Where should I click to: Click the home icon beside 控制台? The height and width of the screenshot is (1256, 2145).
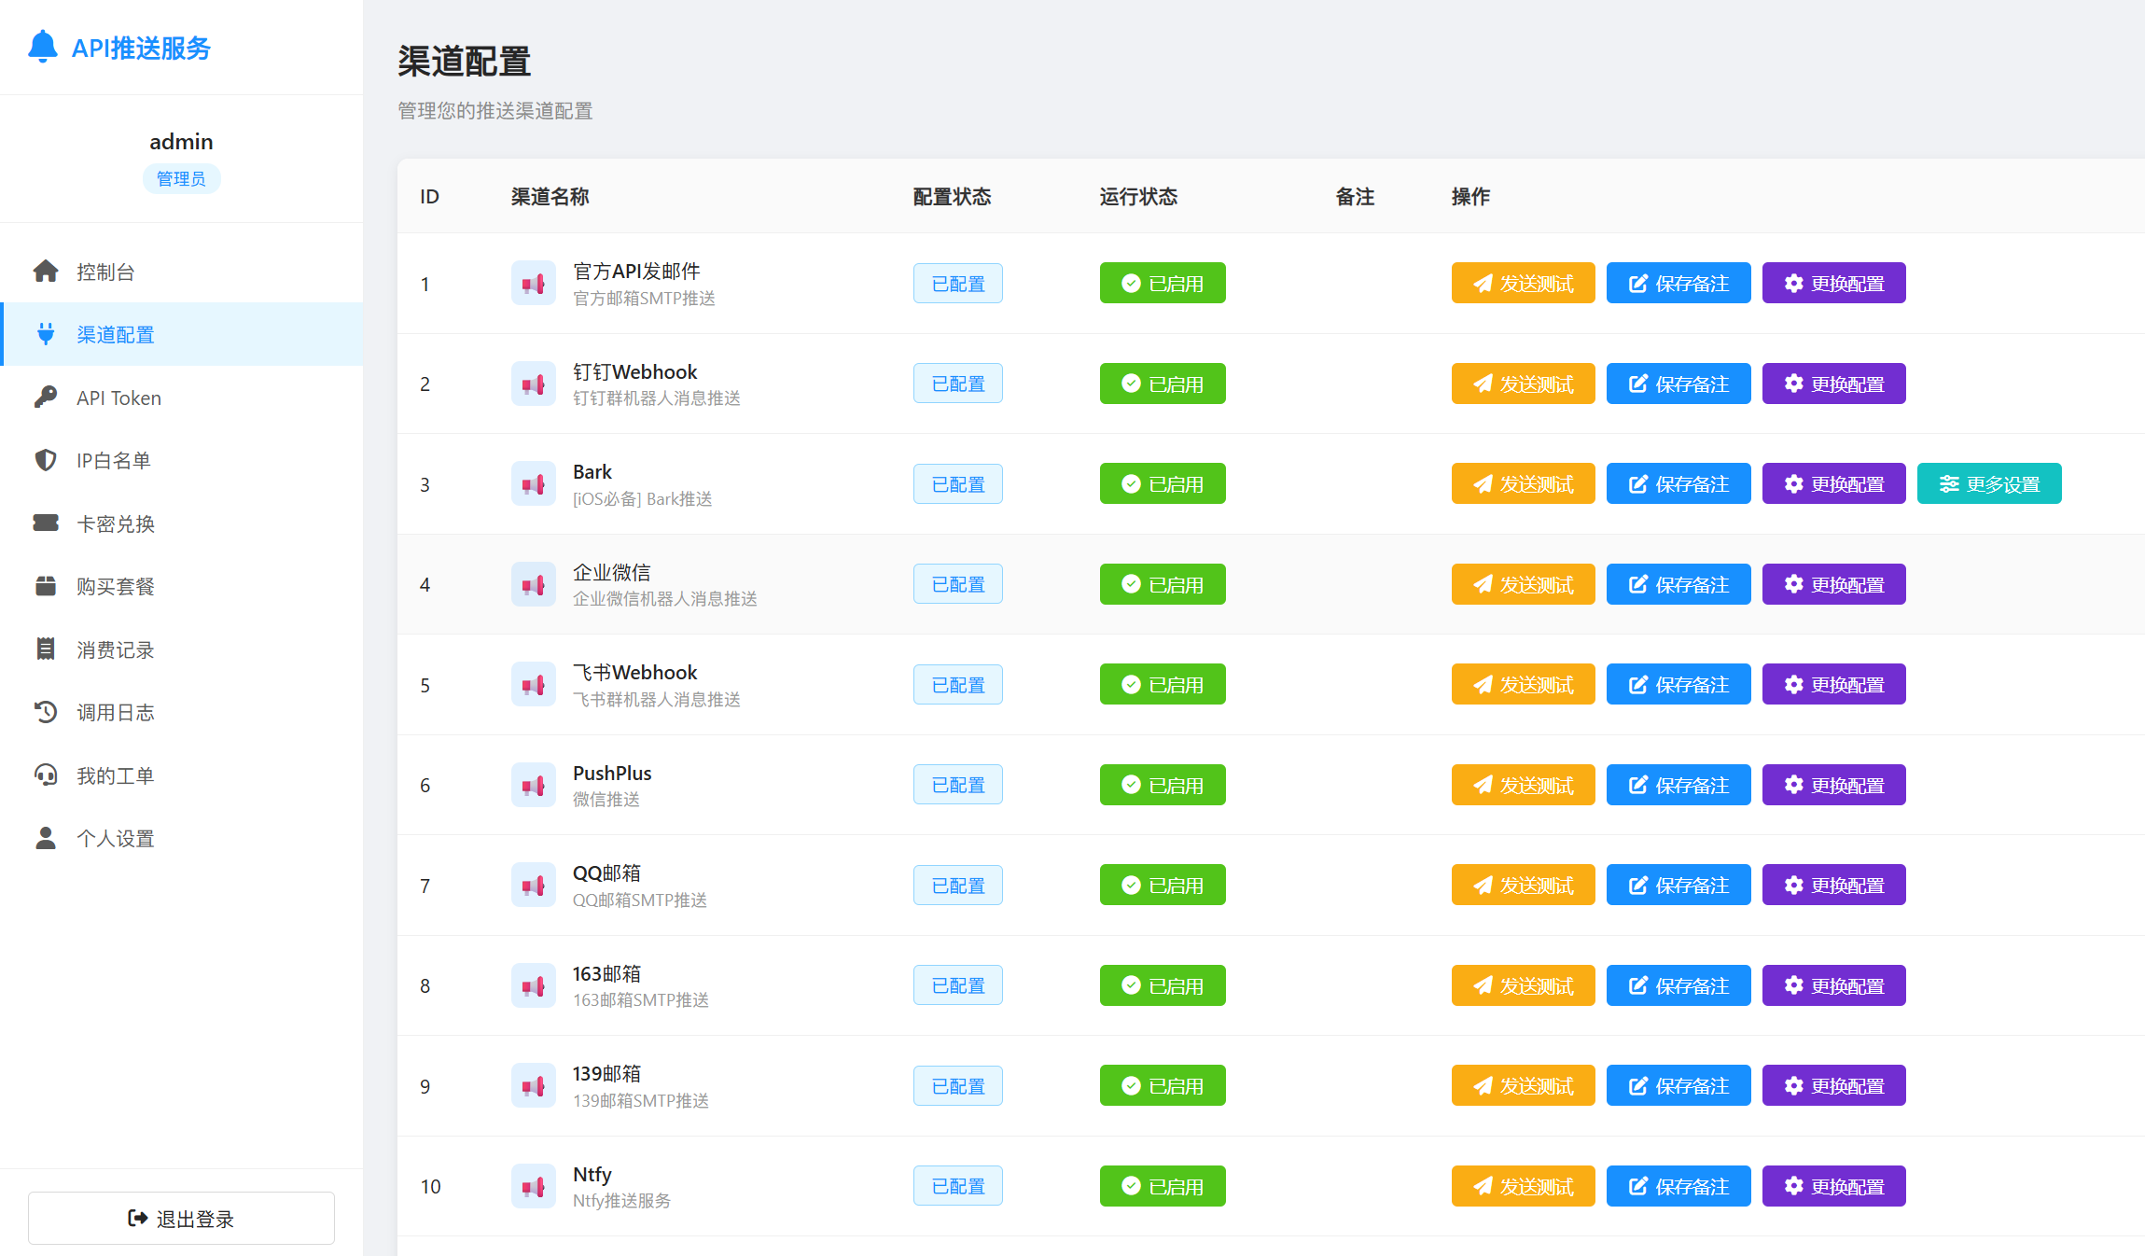pos(46,272)
